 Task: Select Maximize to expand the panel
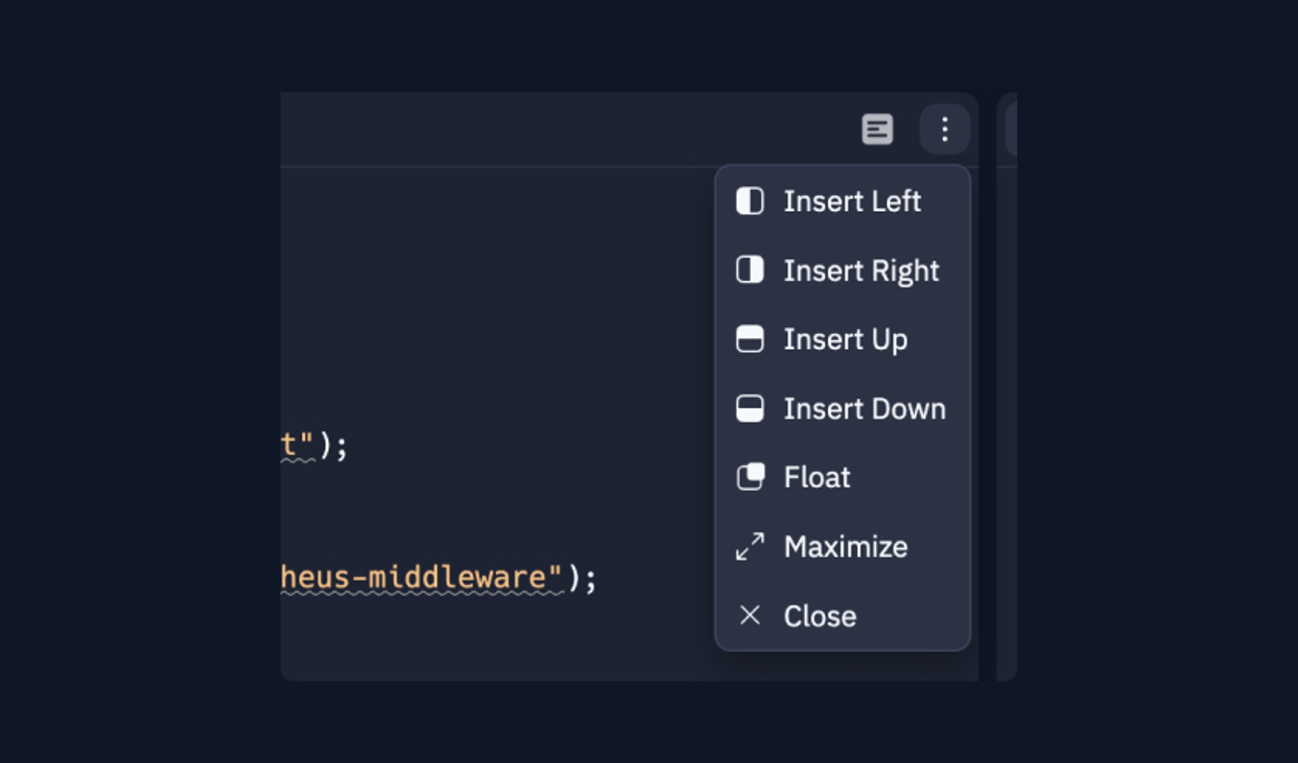[x=846, y=547]
